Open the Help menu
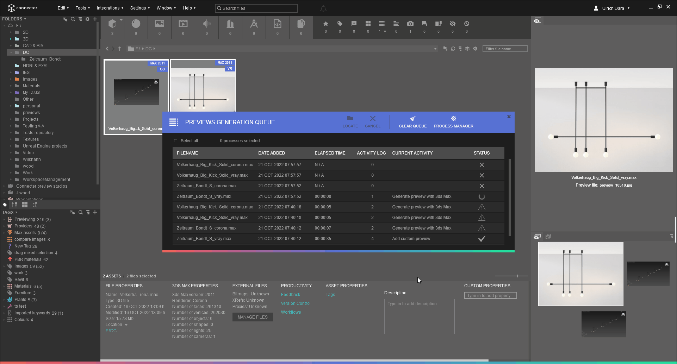 189,8
